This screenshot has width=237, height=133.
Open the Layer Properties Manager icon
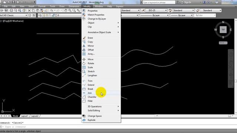point(40,16)
